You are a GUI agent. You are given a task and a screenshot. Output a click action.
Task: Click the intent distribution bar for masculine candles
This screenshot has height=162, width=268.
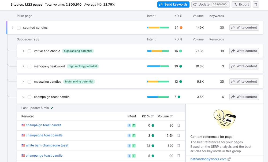[x=158, y=82]
